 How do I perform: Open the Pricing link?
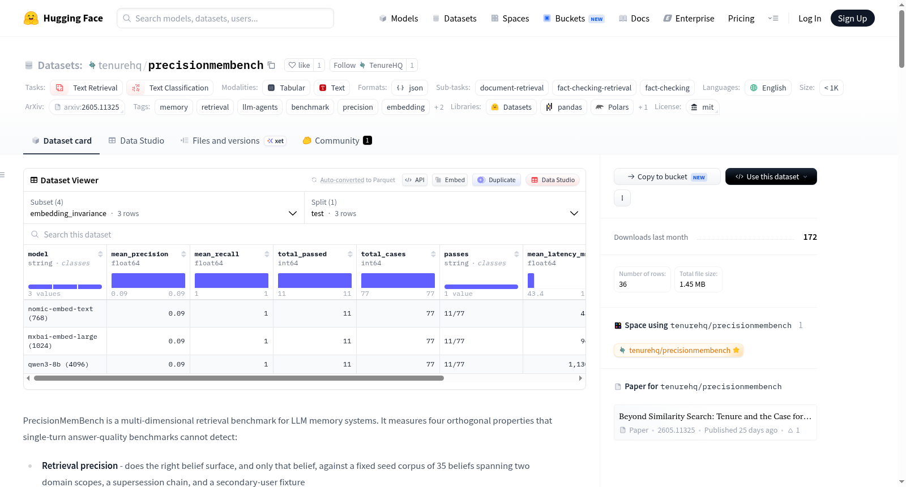coord(741,18)
